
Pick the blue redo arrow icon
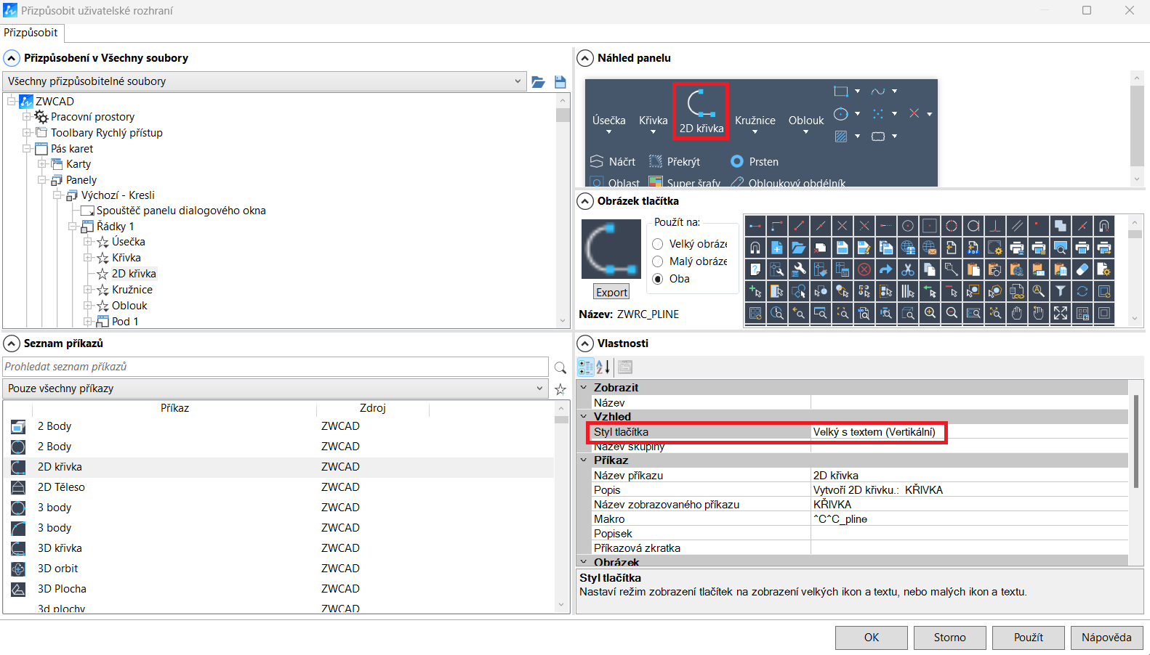885,269
